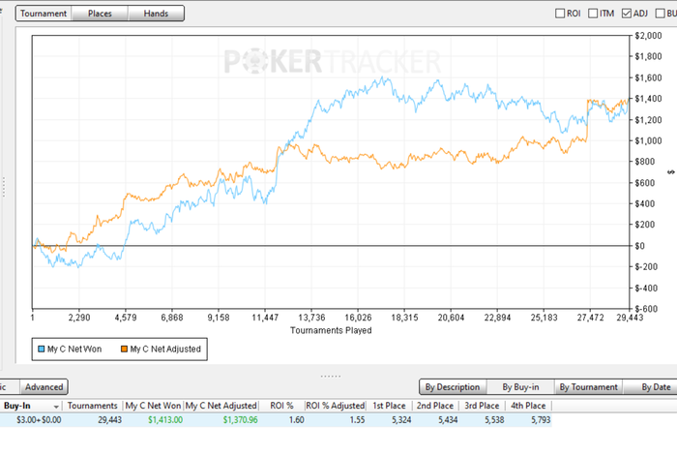Screen dimensions: 677x457
Task: Click the $1,413.00 net won value
Action: tap(165, 420)
